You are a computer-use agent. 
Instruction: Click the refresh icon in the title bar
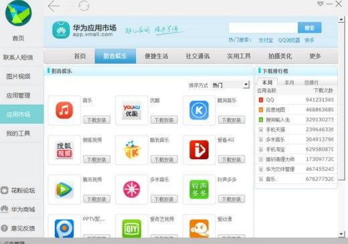(x=84, y=6)
